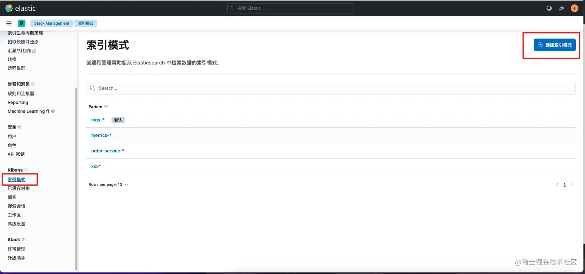
Task: Open Machine Learning 作业 in sidebar
Action: tap(31, 112)
